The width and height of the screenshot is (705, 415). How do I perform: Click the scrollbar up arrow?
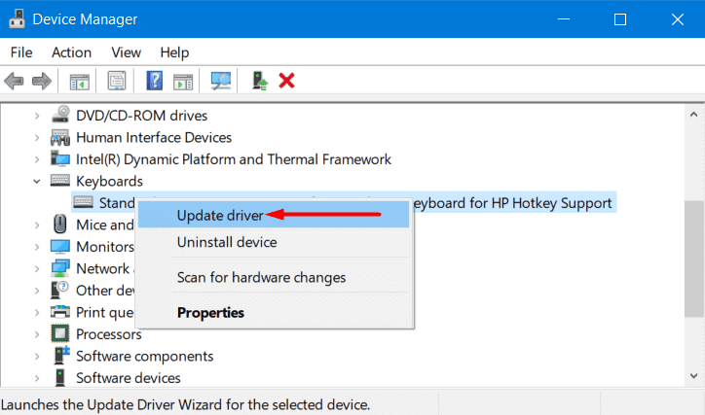pyautogui.click(x=693, y=115)
